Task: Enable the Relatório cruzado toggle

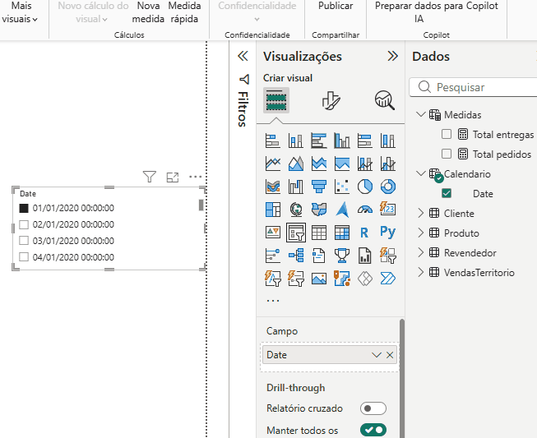Action: pyautogui.click(x=373, y=408)
